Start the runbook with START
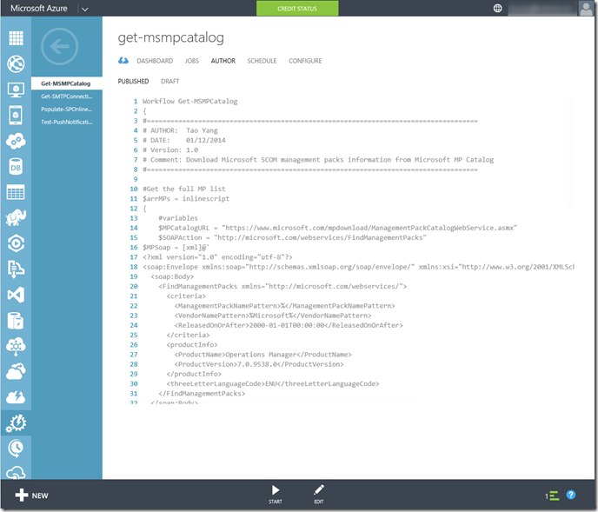The height and width of the screenshot is (512, 598). 276,494
